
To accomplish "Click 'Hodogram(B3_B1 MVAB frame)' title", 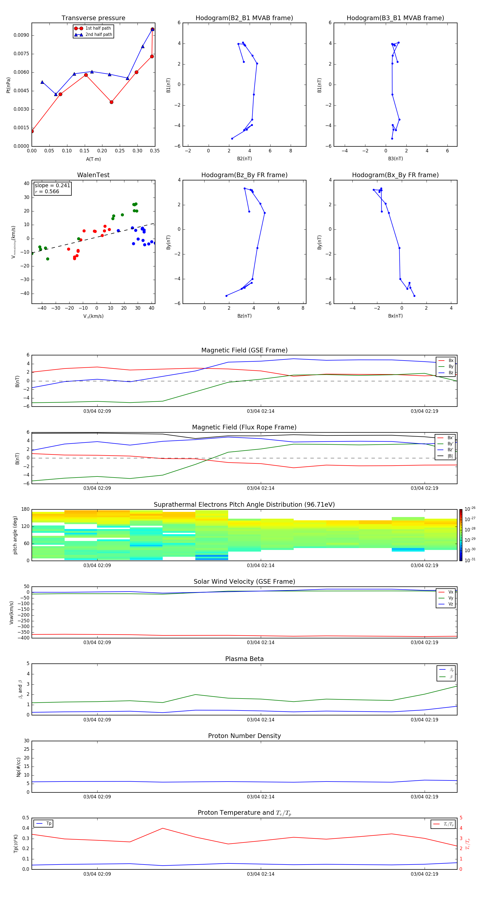I will 395,18.
